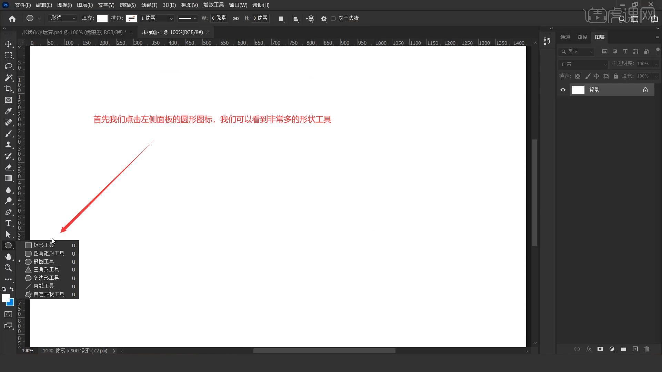Select the Eyedropper tool
Image resolution: width=662 pixels, height=372 pixels.
(x=8, y=111)
